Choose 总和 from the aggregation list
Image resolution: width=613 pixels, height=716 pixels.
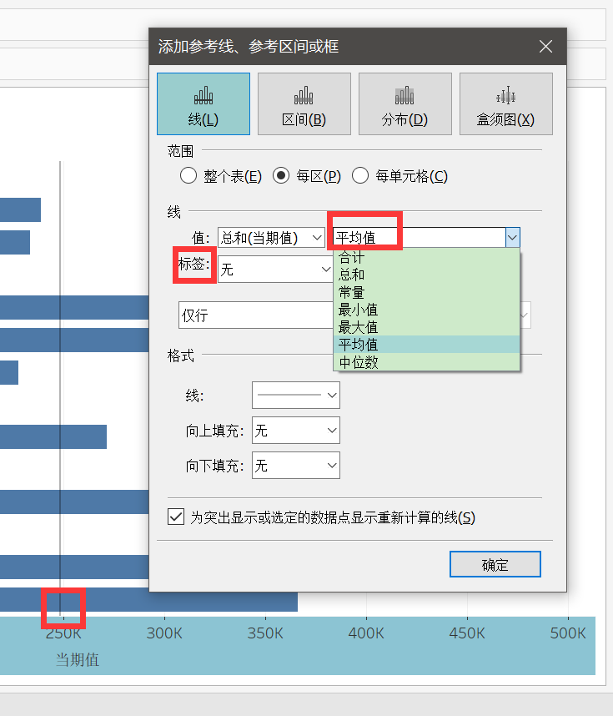(426, 275)
